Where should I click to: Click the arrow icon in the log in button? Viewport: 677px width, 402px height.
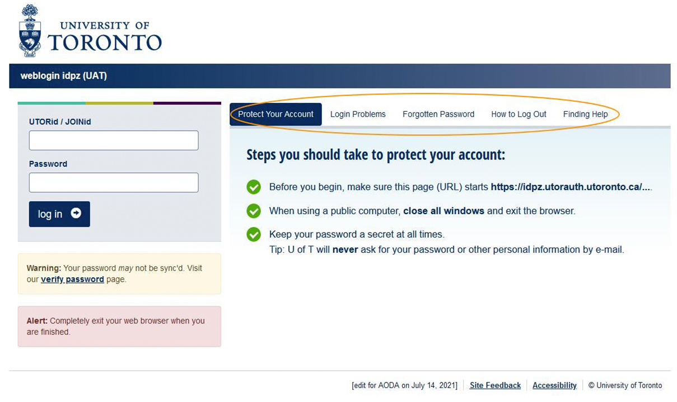(x=76, y=214)
